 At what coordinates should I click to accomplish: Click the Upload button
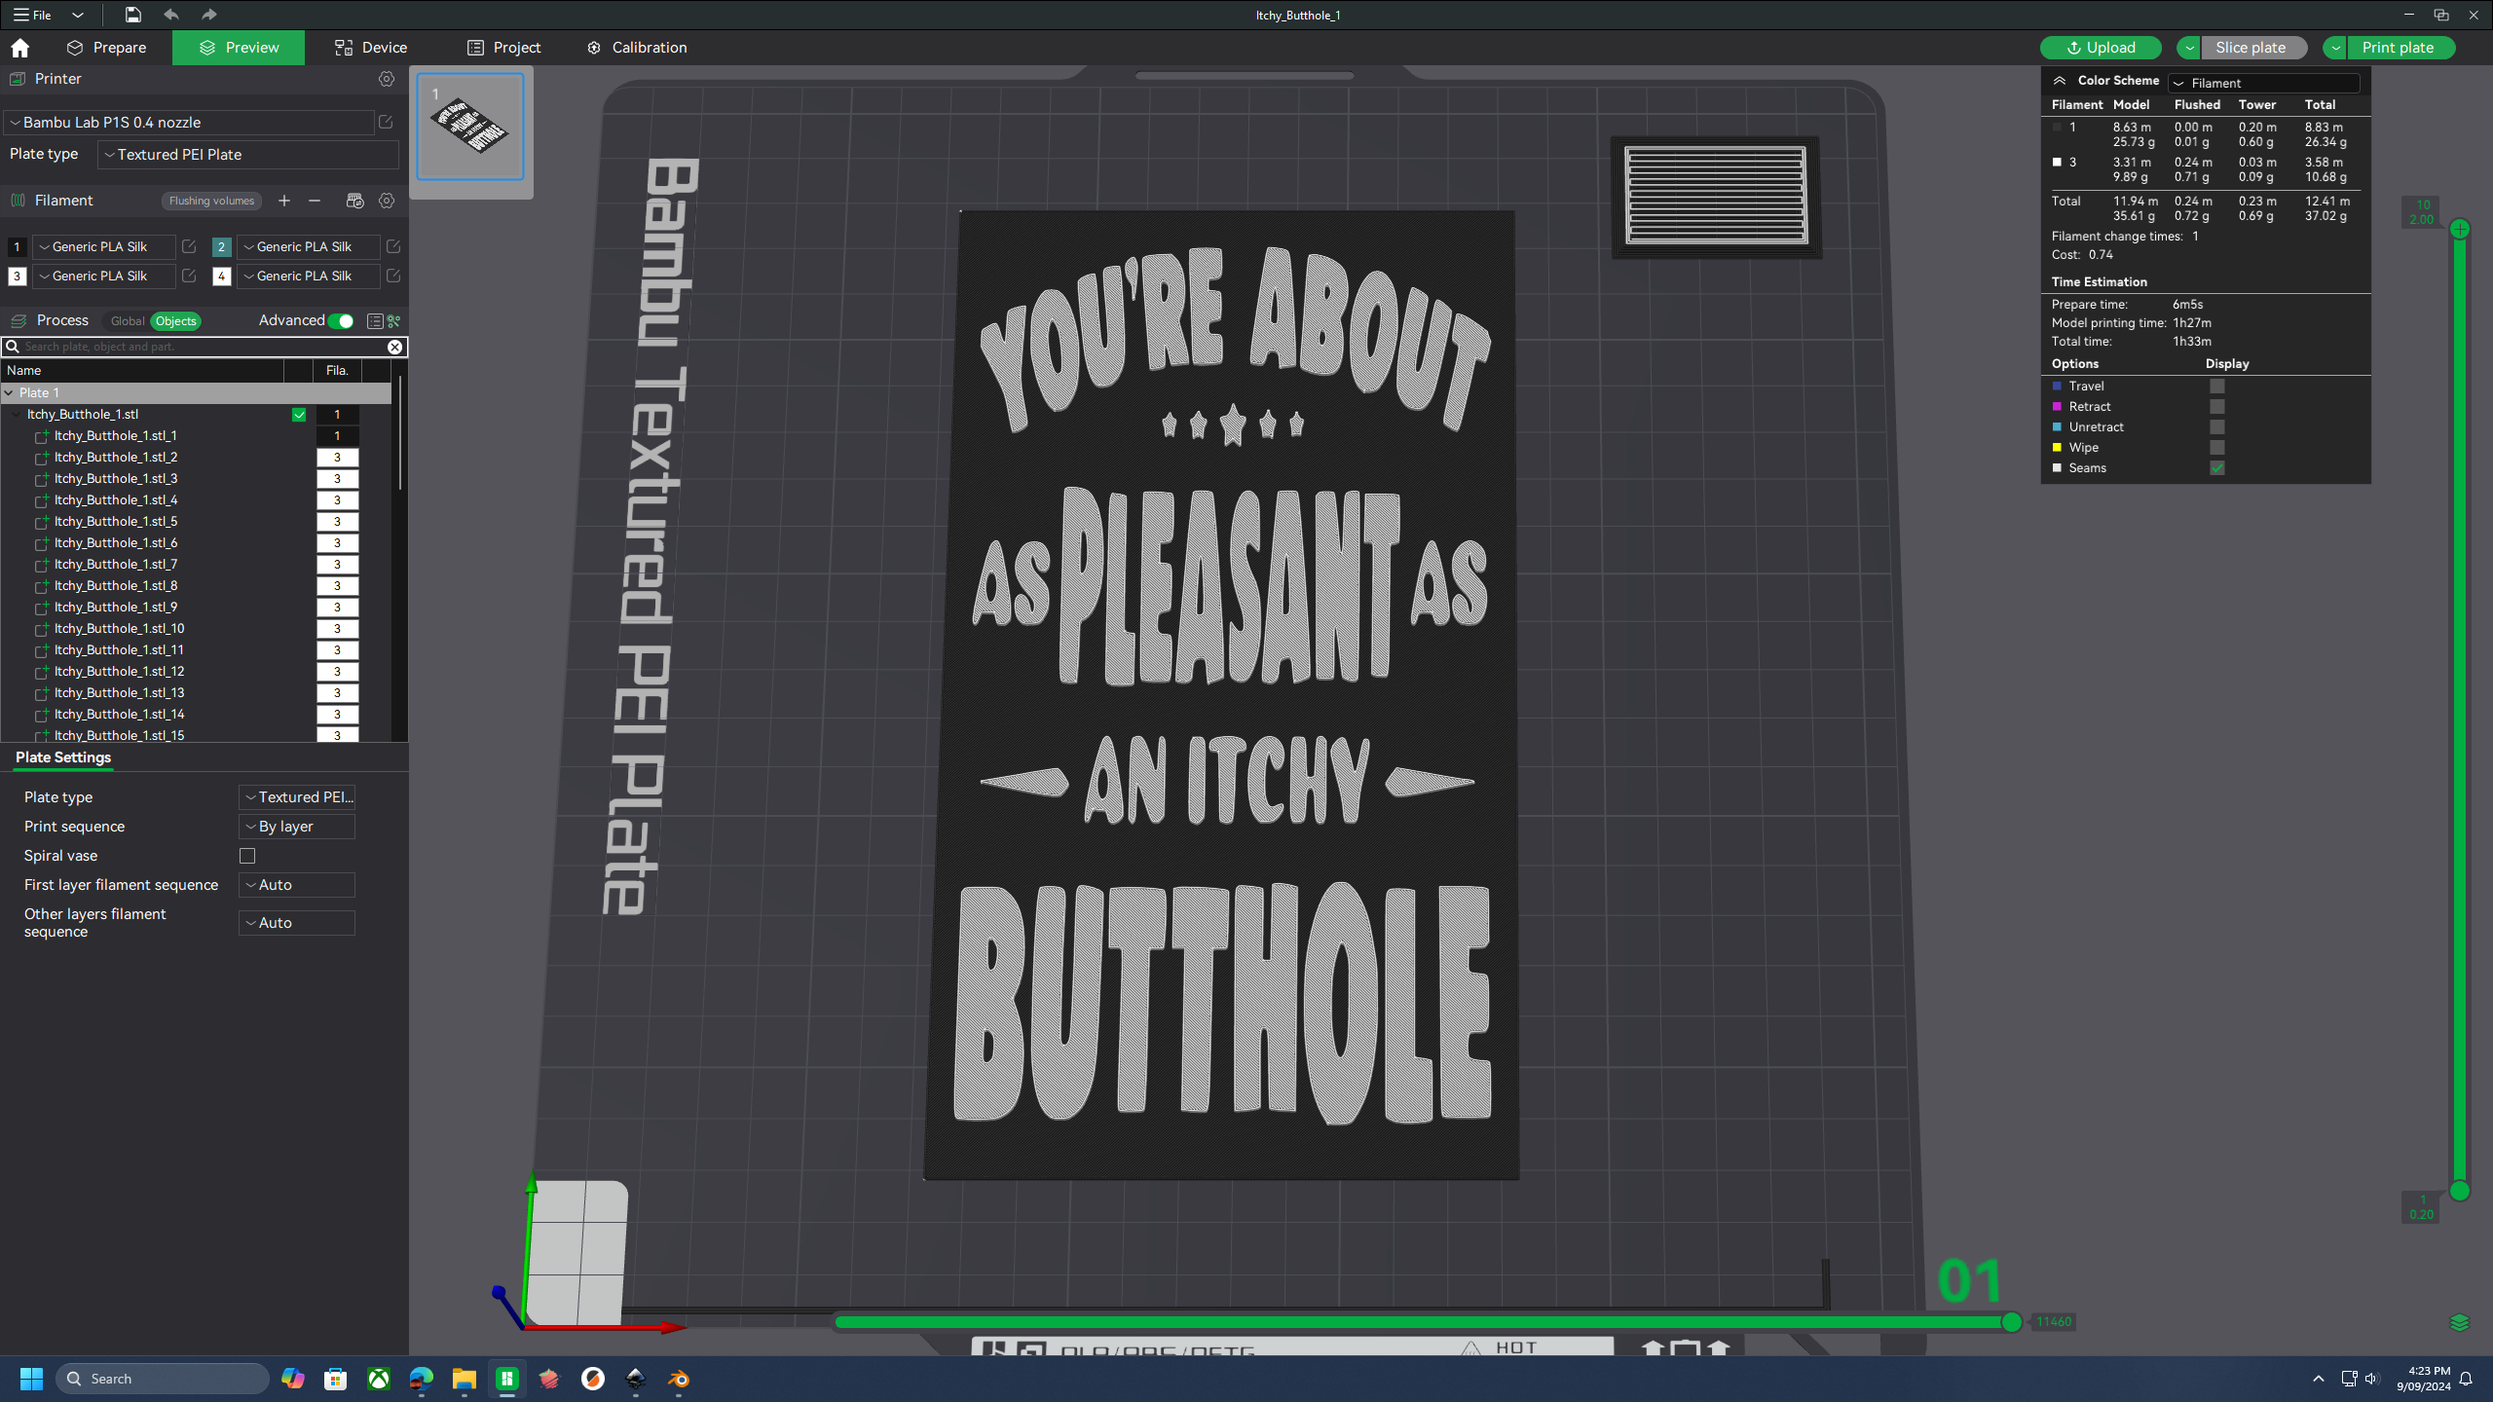[2101, 48]
